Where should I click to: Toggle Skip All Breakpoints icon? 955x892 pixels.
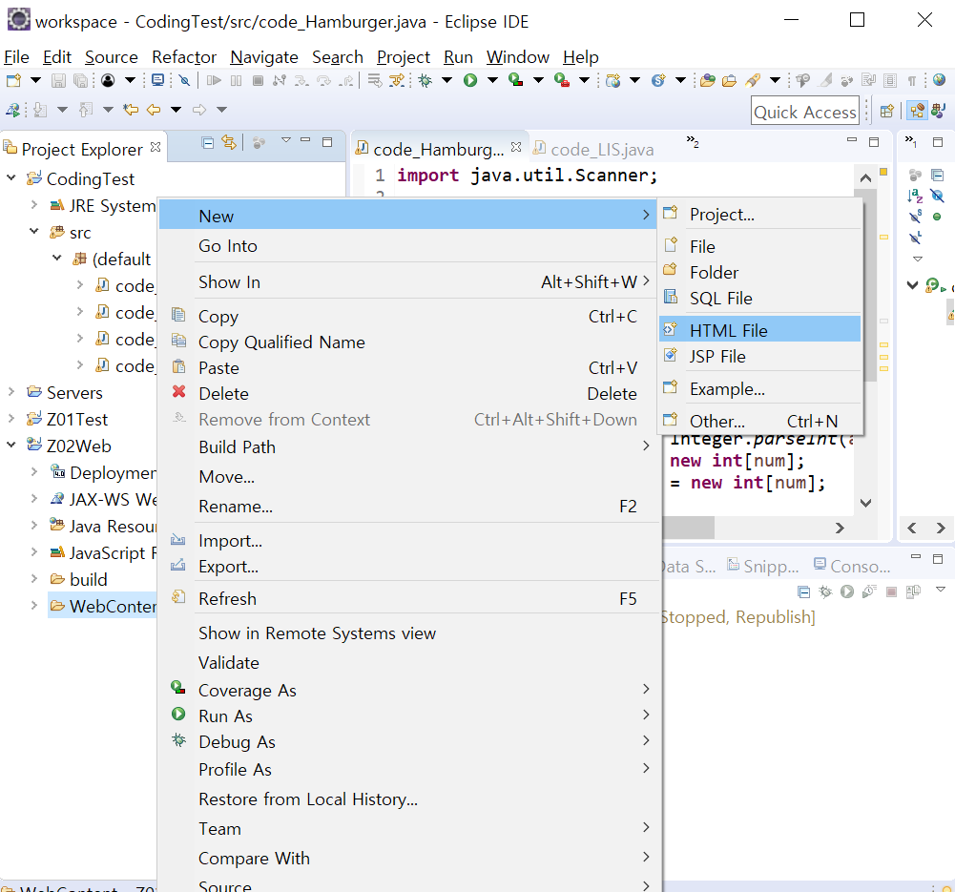[184, 80]
